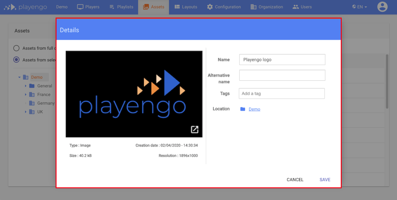Collapse the Demo tree node

click(19, 77)
